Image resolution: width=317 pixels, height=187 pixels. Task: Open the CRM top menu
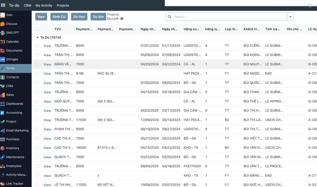[x=28, y=6]
